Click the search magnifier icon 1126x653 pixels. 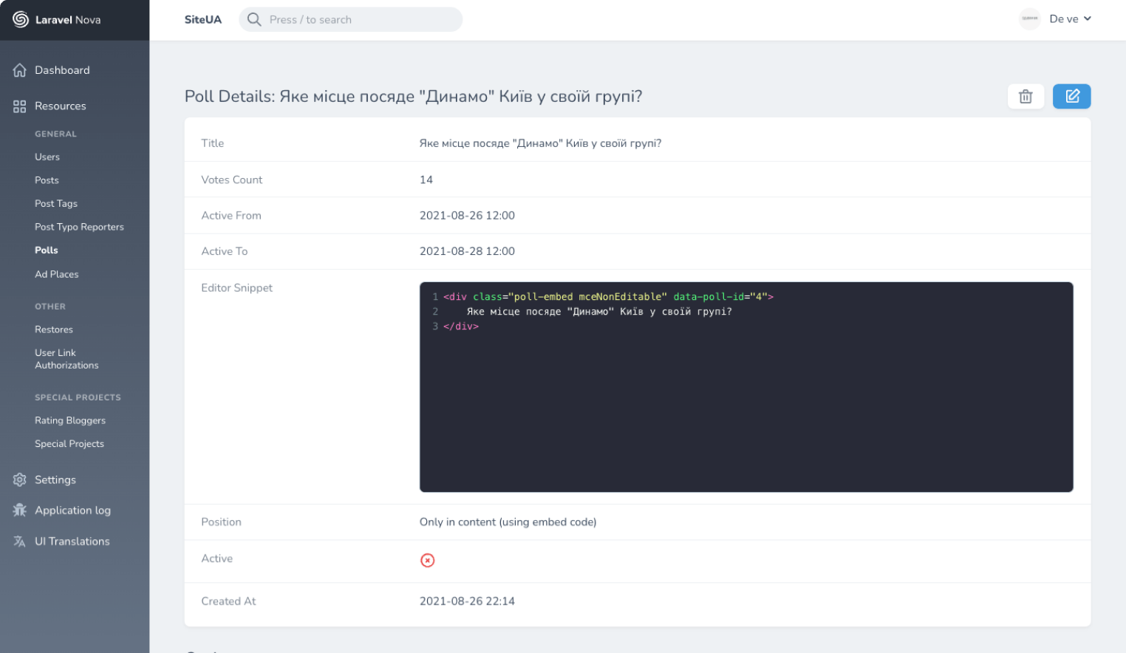pyautogui.click(x=253, y=19)
